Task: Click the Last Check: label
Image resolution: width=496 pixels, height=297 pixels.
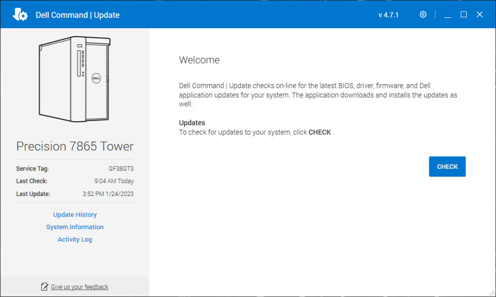Action: [32, 181]
